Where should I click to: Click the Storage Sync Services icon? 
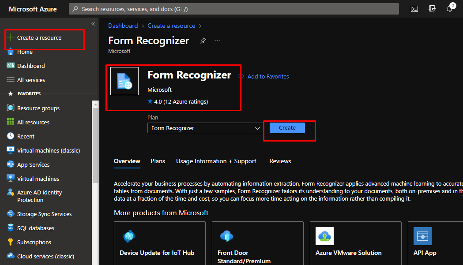click(x=11, y=214)
